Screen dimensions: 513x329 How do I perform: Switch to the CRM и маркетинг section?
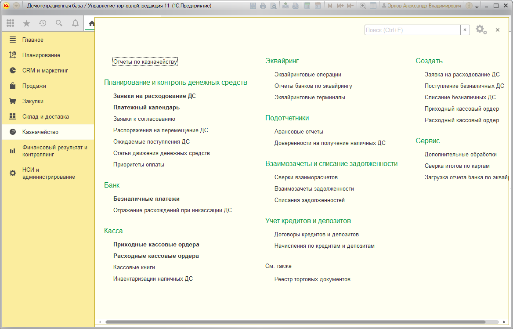(x=48, y=70)
